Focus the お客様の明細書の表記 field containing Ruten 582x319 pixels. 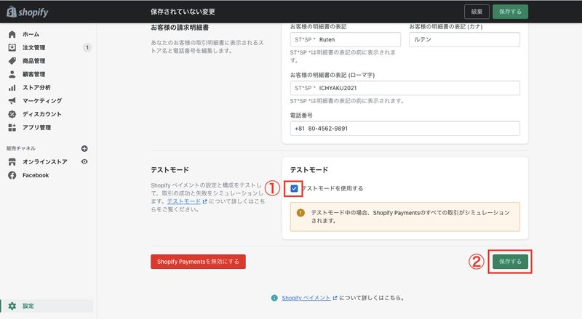coord(345,40)
